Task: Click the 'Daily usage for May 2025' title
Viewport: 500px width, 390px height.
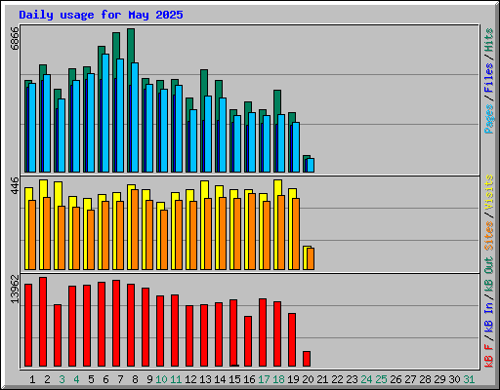Action: [x=101, y=15]
